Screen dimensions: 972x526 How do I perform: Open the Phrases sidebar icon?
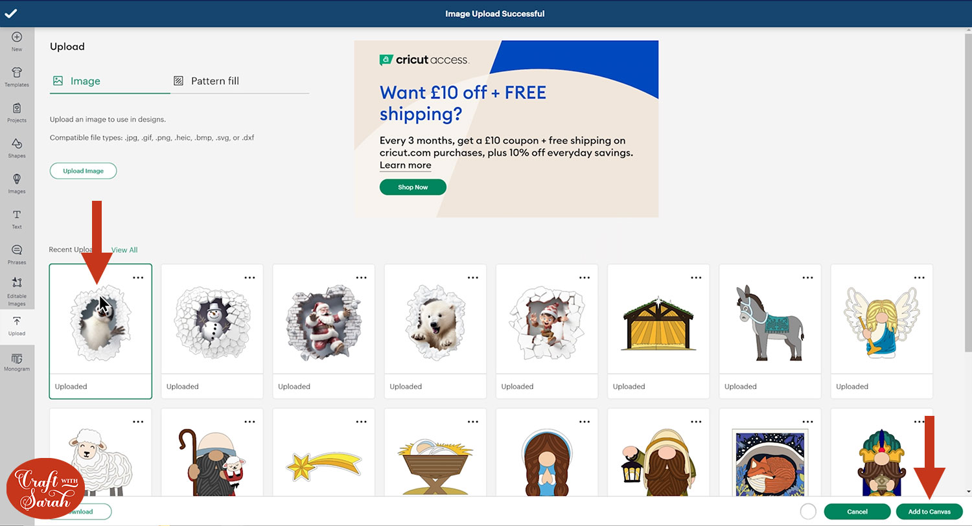(17, 255)
